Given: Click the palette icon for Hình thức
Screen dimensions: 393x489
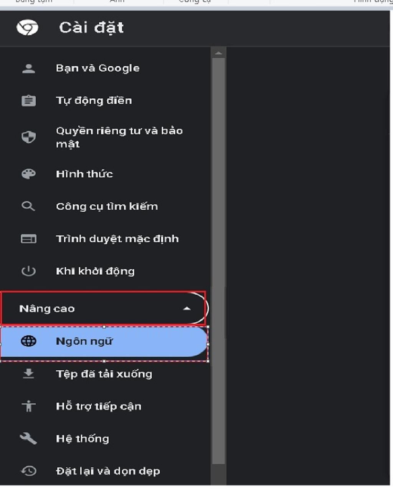Looking at the screenshot, I should click(28, 174).
